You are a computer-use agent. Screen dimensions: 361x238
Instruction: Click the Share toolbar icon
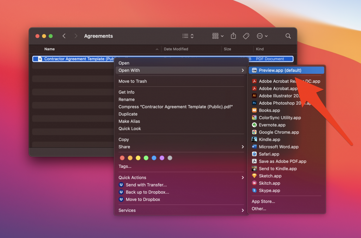tap(233, 36)
